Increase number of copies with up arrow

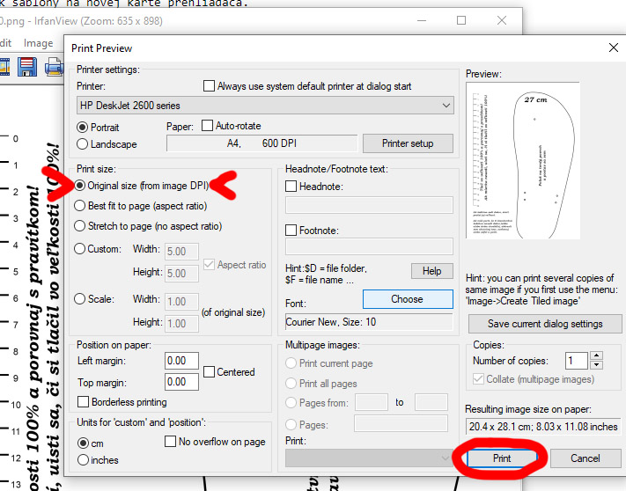[596, 356]
